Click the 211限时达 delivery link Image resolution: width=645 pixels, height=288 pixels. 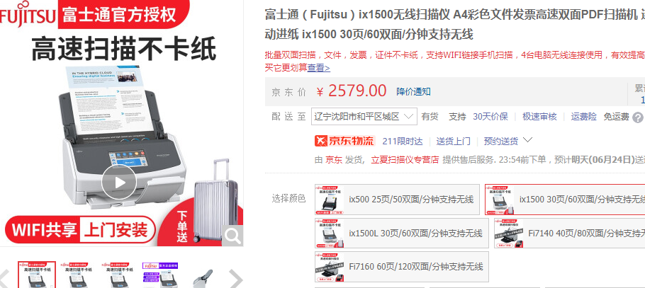coord(403,142)
